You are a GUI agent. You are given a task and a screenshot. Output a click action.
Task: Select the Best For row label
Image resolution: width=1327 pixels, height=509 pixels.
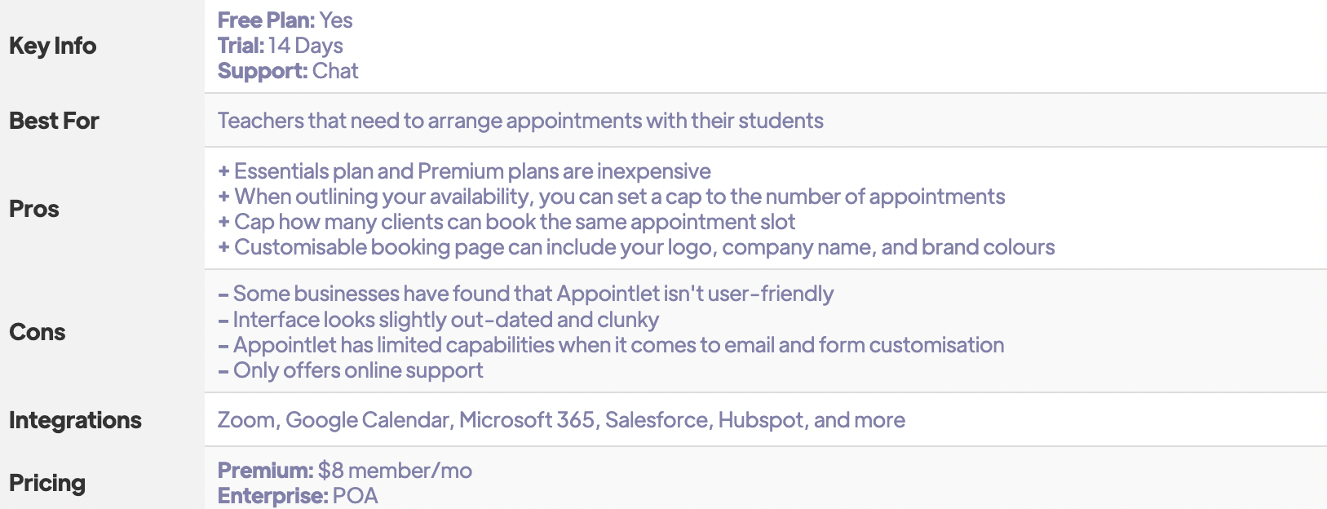point(54,121)
